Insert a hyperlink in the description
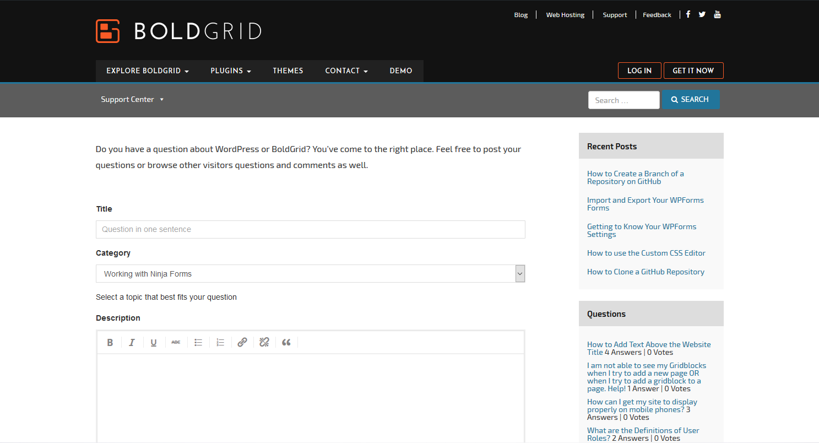Image resolution: width=819 pixels, height=443 pixels. tap(242, 342)
